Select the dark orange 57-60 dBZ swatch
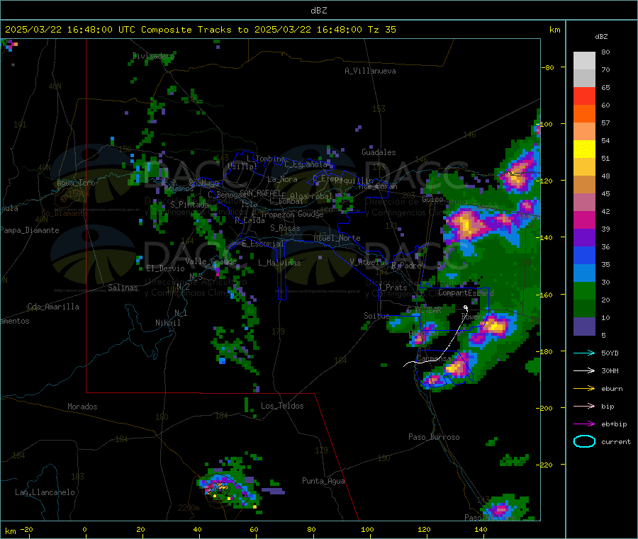Image resolution: width=638 pixels, height=539 pixels. point(584,114)
